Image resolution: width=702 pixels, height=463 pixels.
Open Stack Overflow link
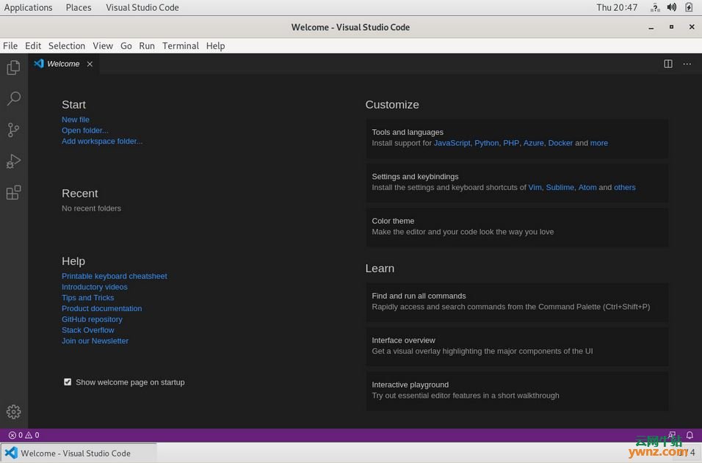(88, 329)
